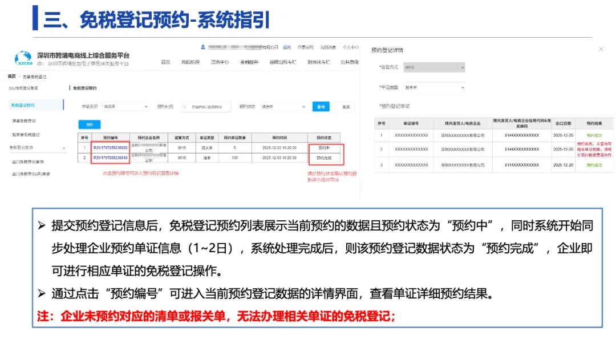Image resolution: width=616 pixels, height=339 pixels.
Task: Open the 单证类型 dropdown showing 报关单
Action: pyautogui.click(x=435, y=87)
